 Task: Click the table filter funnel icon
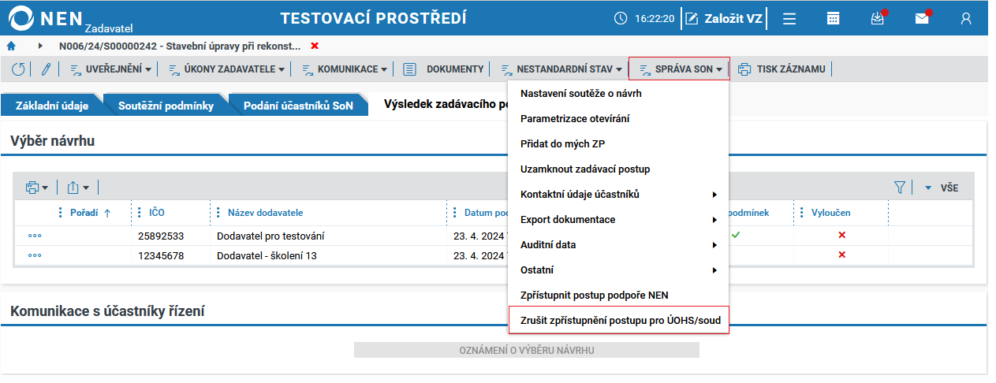(x=900, y=188)
